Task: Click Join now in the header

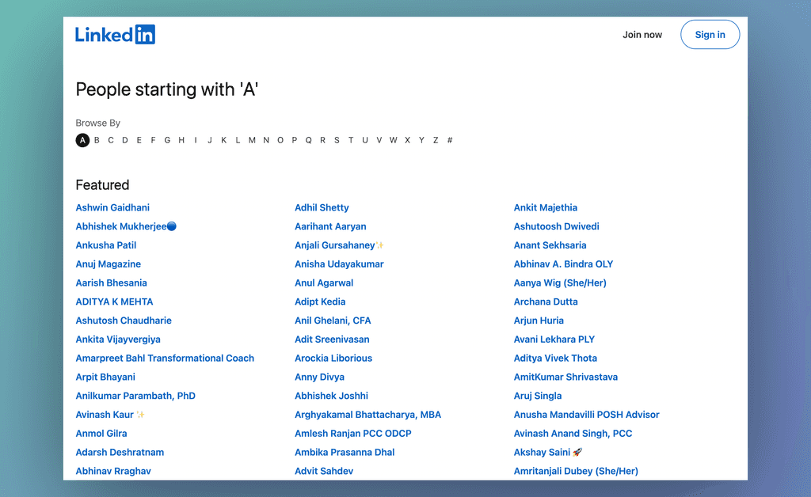Action: pyautogui.click(x=642, y=34)
